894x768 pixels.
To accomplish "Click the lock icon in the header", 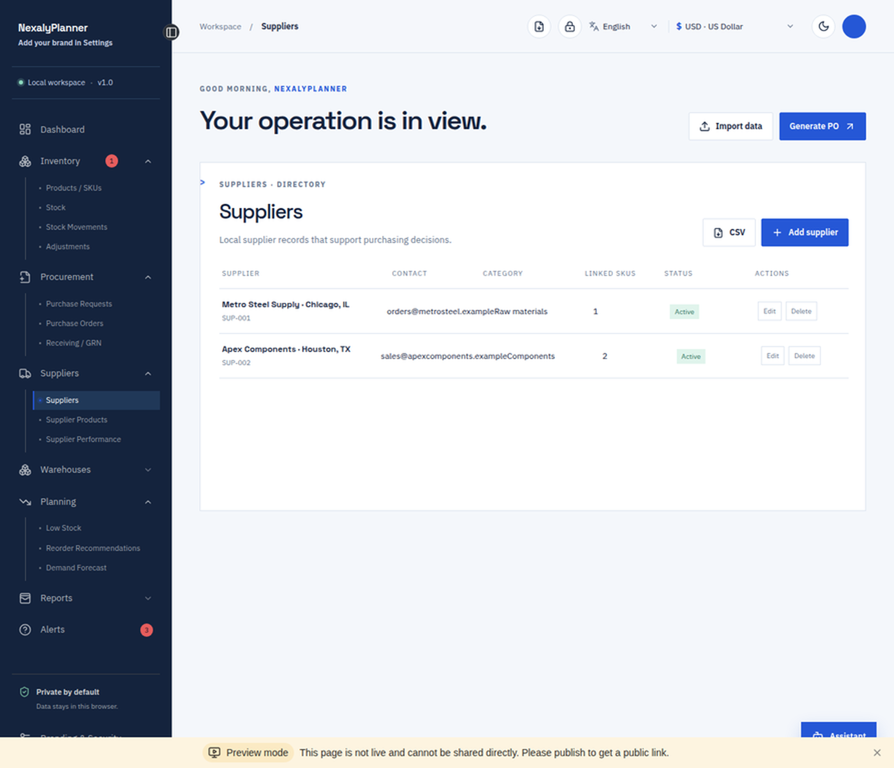I will pyautogui.click(x=569, y=26).
